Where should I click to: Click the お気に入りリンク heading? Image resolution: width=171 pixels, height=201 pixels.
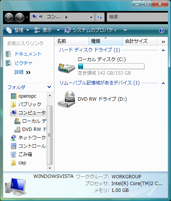click(25, 43)
